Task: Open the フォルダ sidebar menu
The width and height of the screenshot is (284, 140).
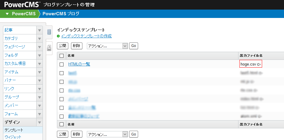Action: pyautogui.click(x=20, y=55)
